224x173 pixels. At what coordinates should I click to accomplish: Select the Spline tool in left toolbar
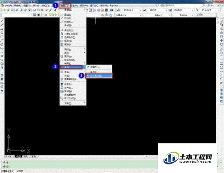tap(2, 52)
